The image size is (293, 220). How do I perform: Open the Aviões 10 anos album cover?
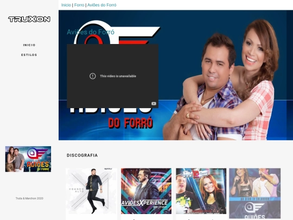tap(201, 191)
